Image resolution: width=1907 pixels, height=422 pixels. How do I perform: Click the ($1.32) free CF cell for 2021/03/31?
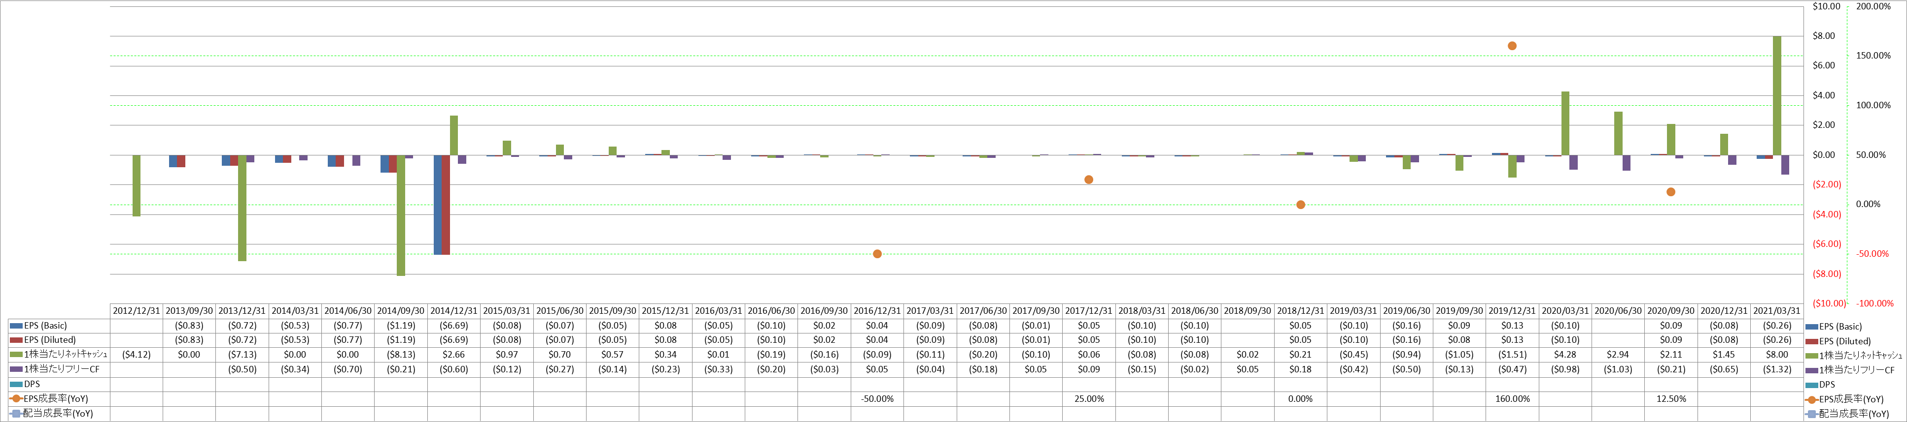coord(1777,369)
